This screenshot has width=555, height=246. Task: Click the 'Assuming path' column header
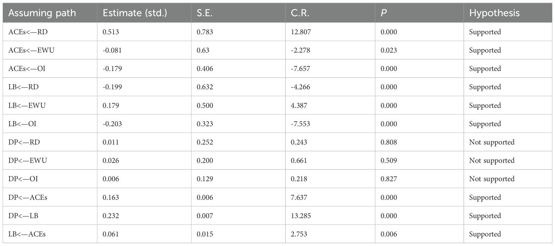coord(42,13)
